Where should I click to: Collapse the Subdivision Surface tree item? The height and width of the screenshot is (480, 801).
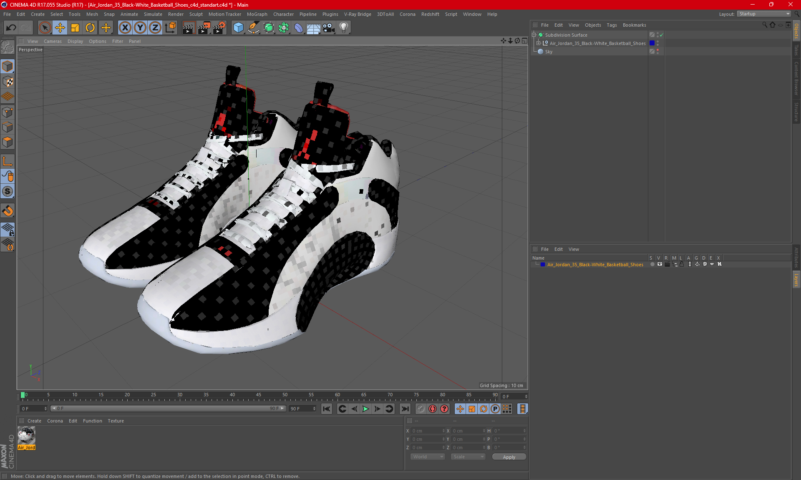(534, 35)
